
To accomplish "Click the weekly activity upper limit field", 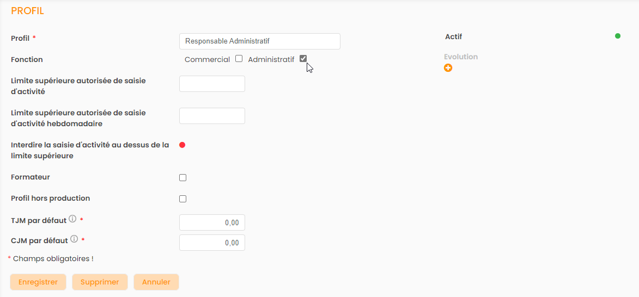I will tap(212, 116).
